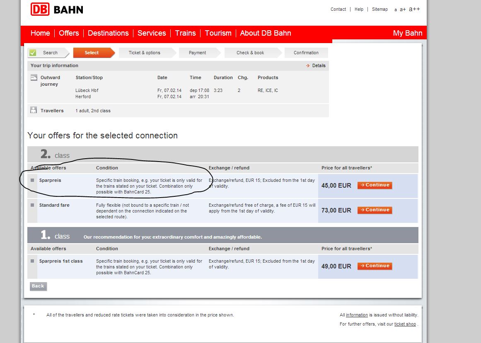Open the 'ticket shop' link
481x343 pixels.
(405, 324)
